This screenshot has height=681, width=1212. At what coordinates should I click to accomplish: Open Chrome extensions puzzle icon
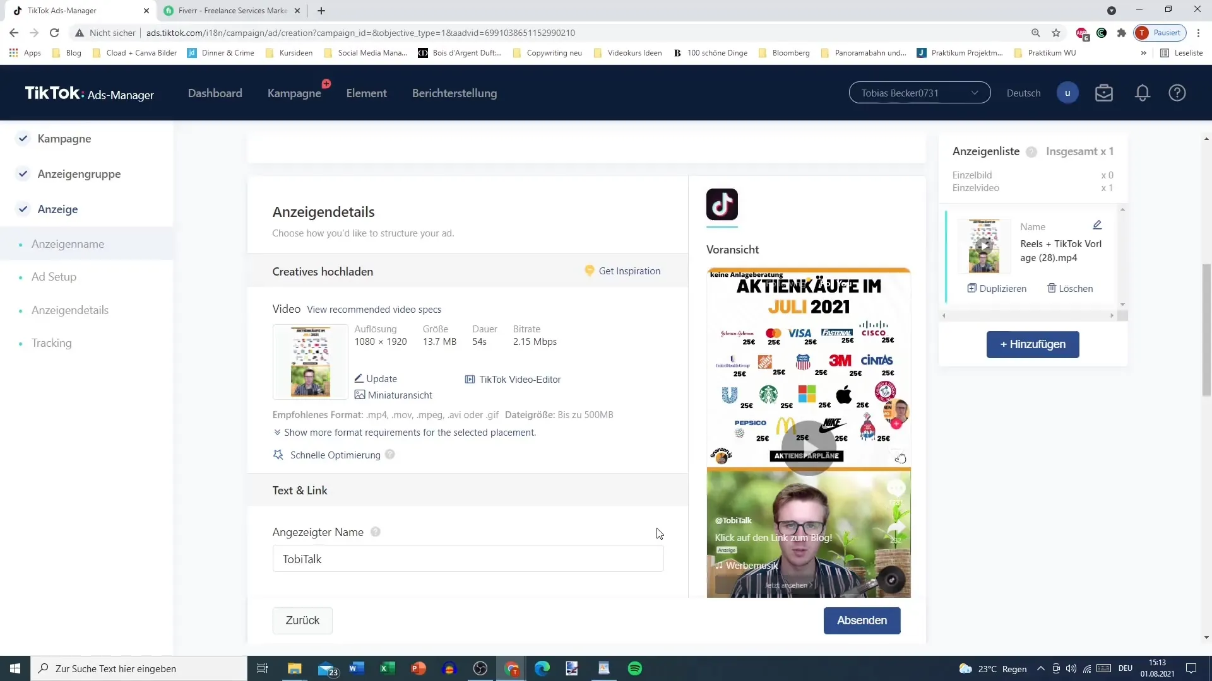1122,33
